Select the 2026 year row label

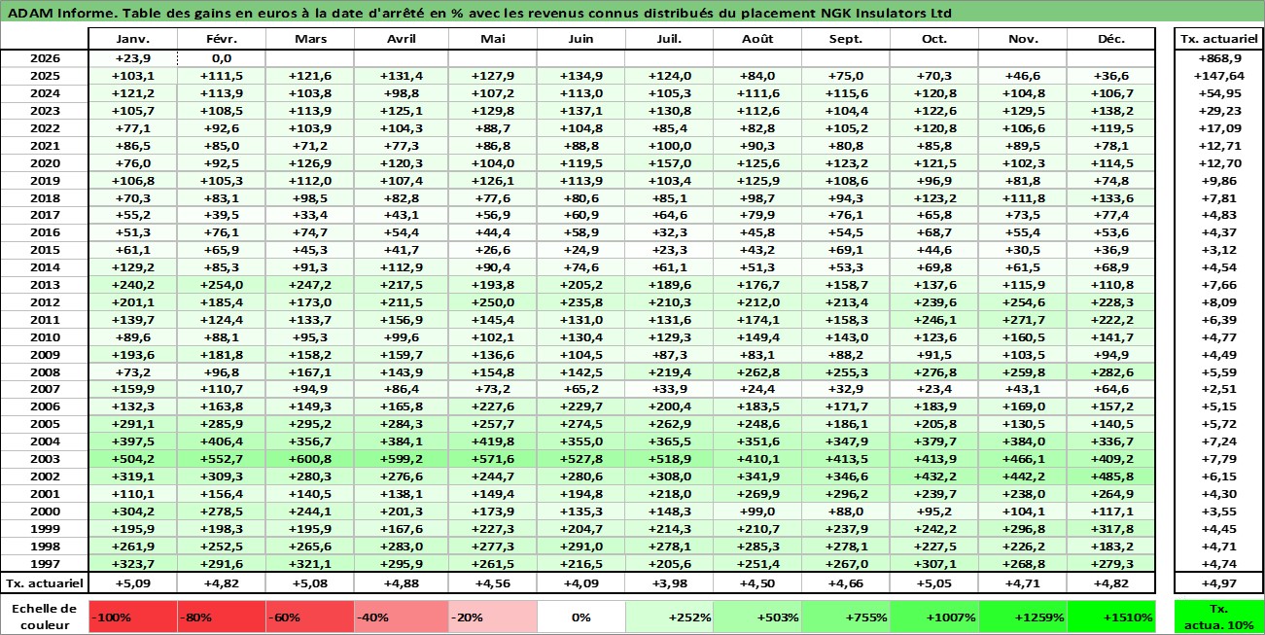tap(45, 58)
